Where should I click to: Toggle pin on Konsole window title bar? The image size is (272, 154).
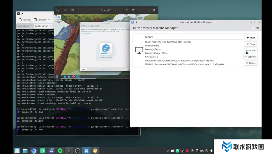click(22, 14)
